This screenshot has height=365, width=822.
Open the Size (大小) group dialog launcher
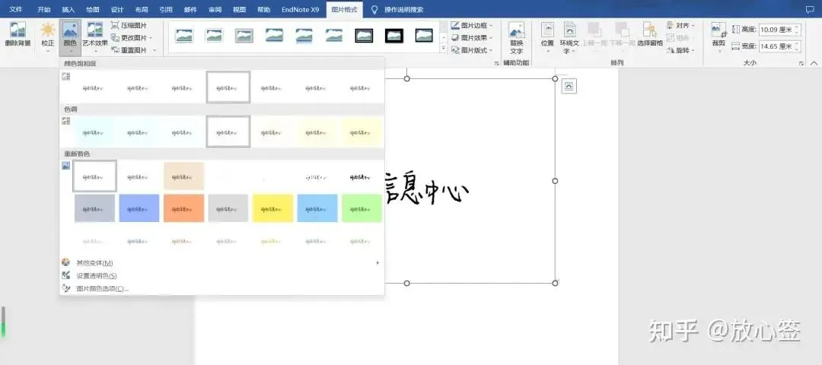click(801, 63)
